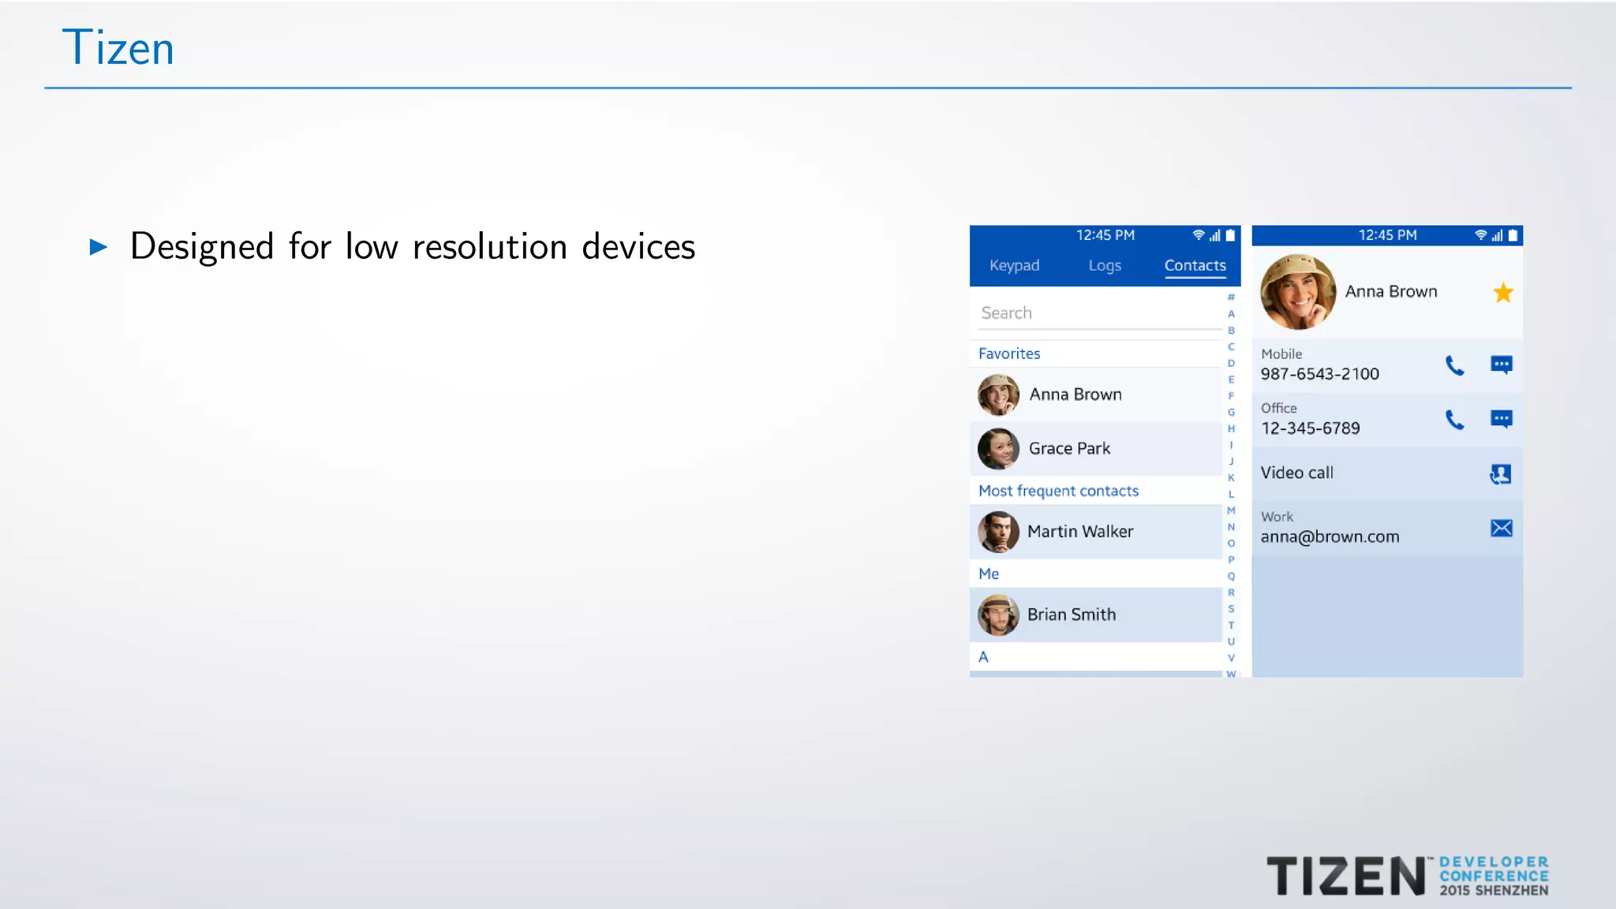Open Brian Smith contact row
The image size is (1616, 909).
(x=1096, y=614)
